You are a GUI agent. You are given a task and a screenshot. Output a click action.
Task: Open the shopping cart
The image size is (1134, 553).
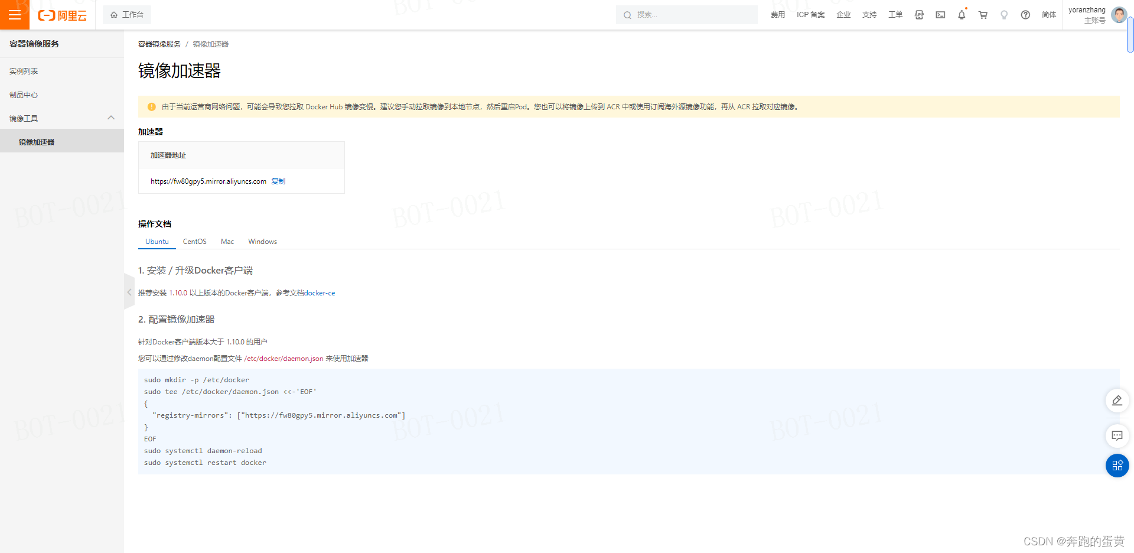(x=983, y=15)
